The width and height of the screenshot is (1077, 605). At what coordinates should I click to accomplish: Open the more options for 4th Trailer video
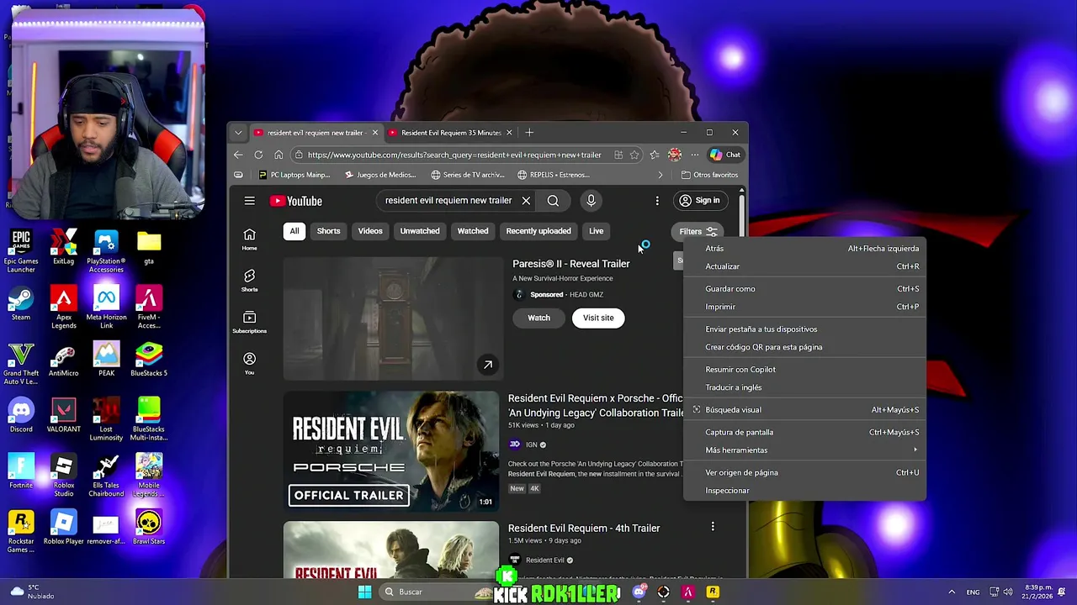coord(713,528)
